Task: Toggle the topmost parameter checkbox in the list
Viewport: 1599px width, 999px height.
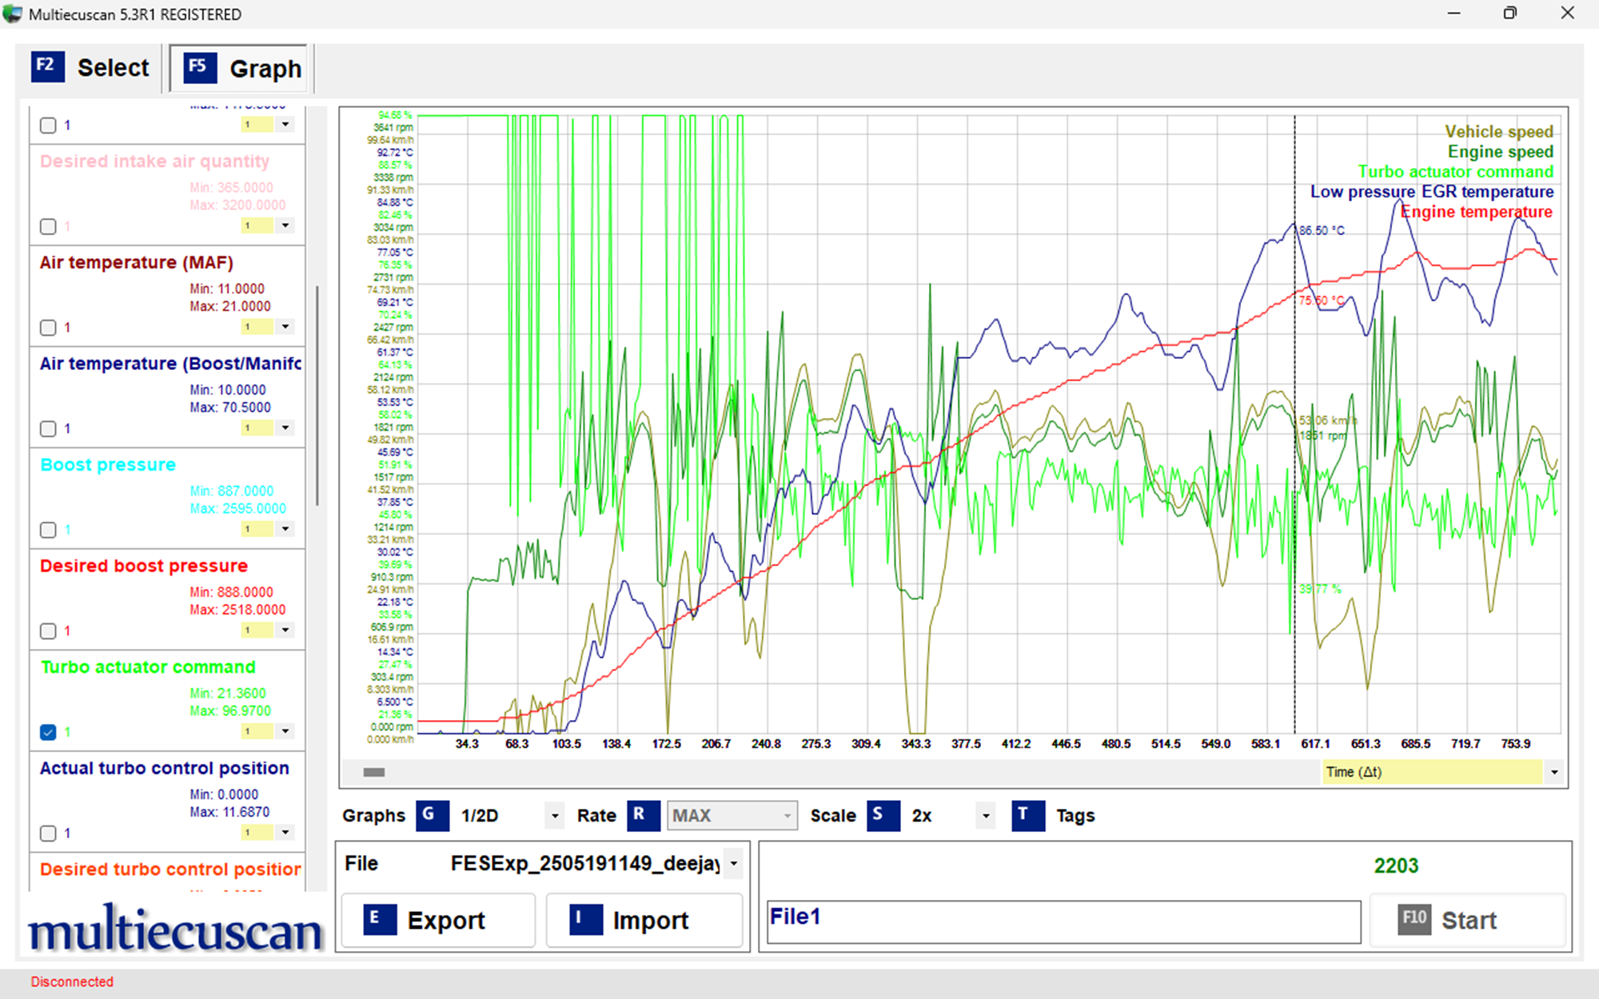Action: click(x=48, y=125)
